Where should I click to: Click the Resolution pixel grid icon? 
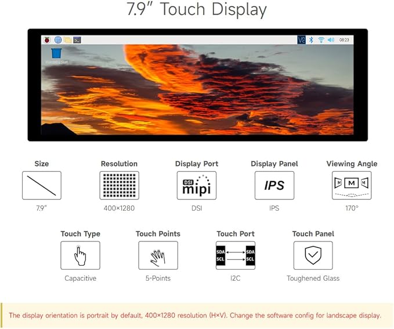click(x=120, y=186)
